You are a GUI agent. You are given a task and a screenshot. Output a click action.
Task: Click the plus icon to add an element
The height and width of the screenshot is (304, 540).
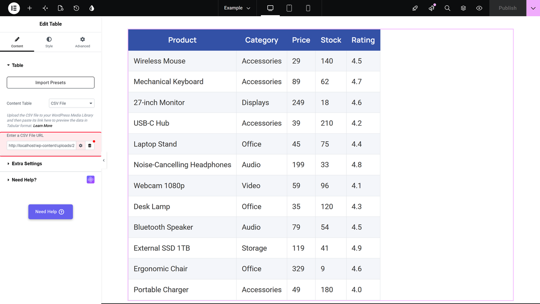(x=30, y=8)
